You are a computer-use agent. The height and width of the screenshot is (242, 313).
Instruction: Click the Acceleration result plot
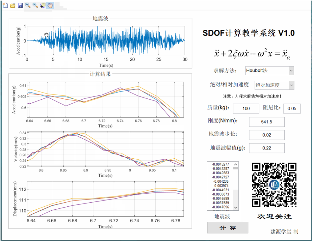(105, 100)
